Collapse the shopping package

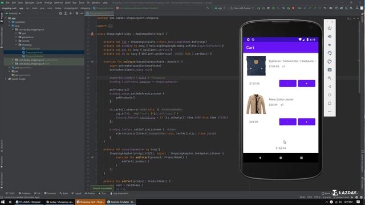[16, 44]
